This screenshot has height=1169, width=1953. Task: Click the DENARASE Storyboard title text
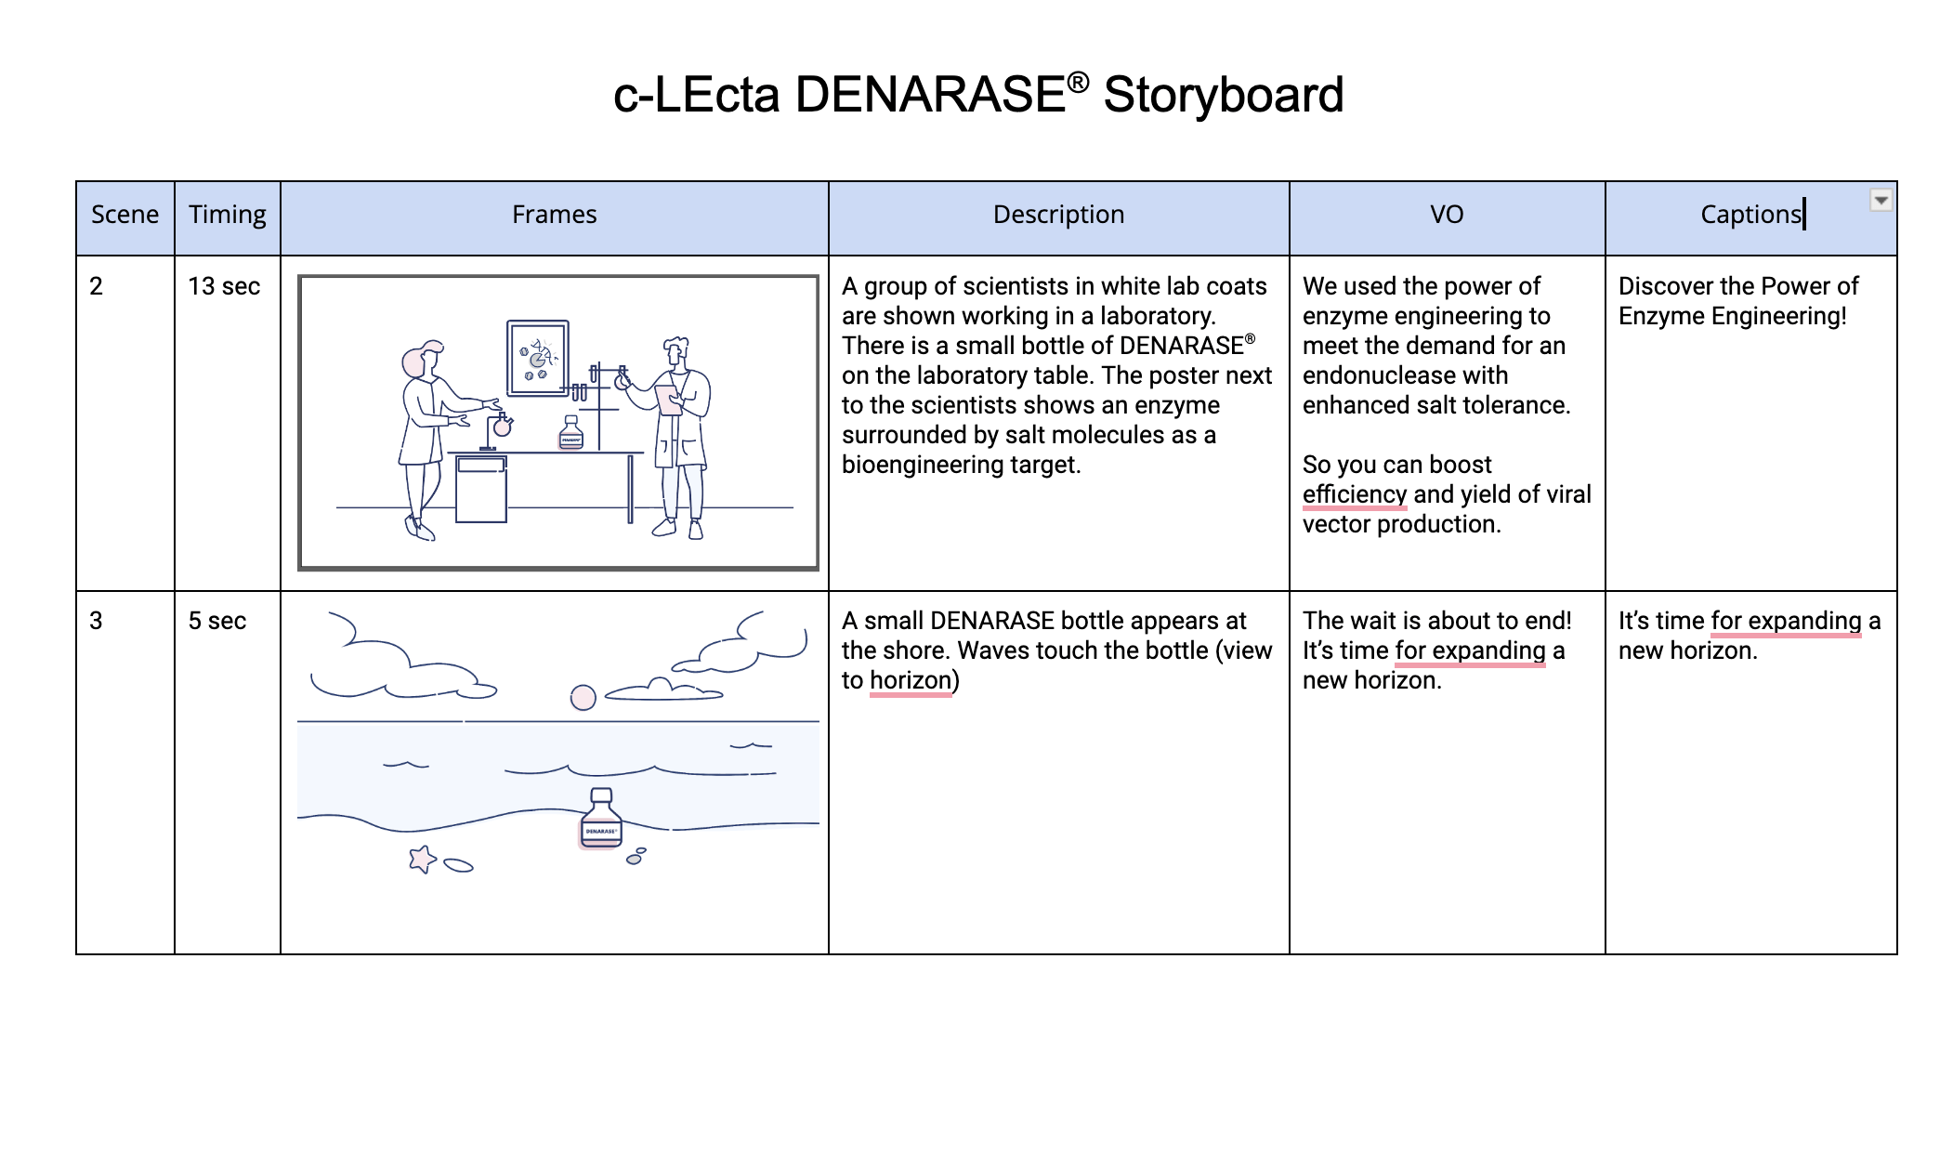pos(977,95)
